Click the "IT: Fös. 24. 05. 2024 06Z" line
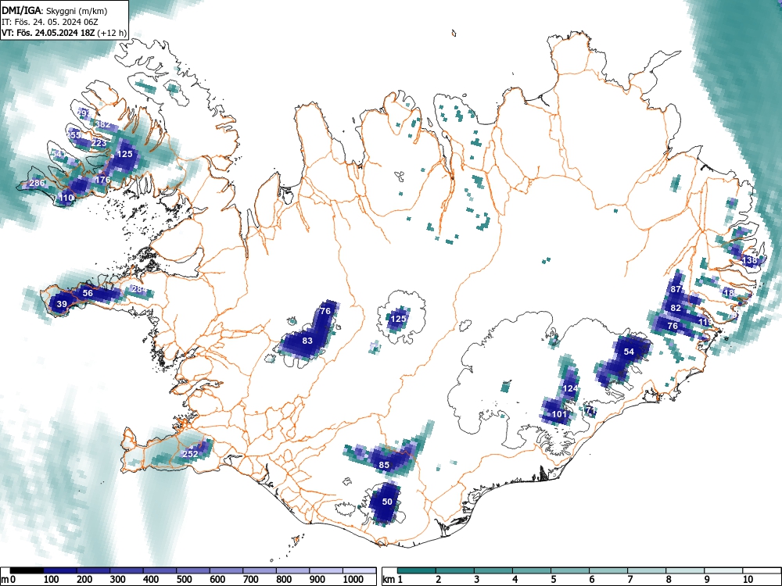This screenshot has width=782, height=586. pyautogui.click(x=48, y=22)
